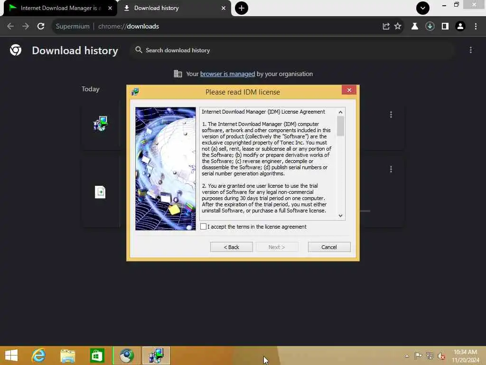The height and width of the screenshot is (365, 486).
Task: Click the IDM installer file icon in downloads
Action: 100,124
